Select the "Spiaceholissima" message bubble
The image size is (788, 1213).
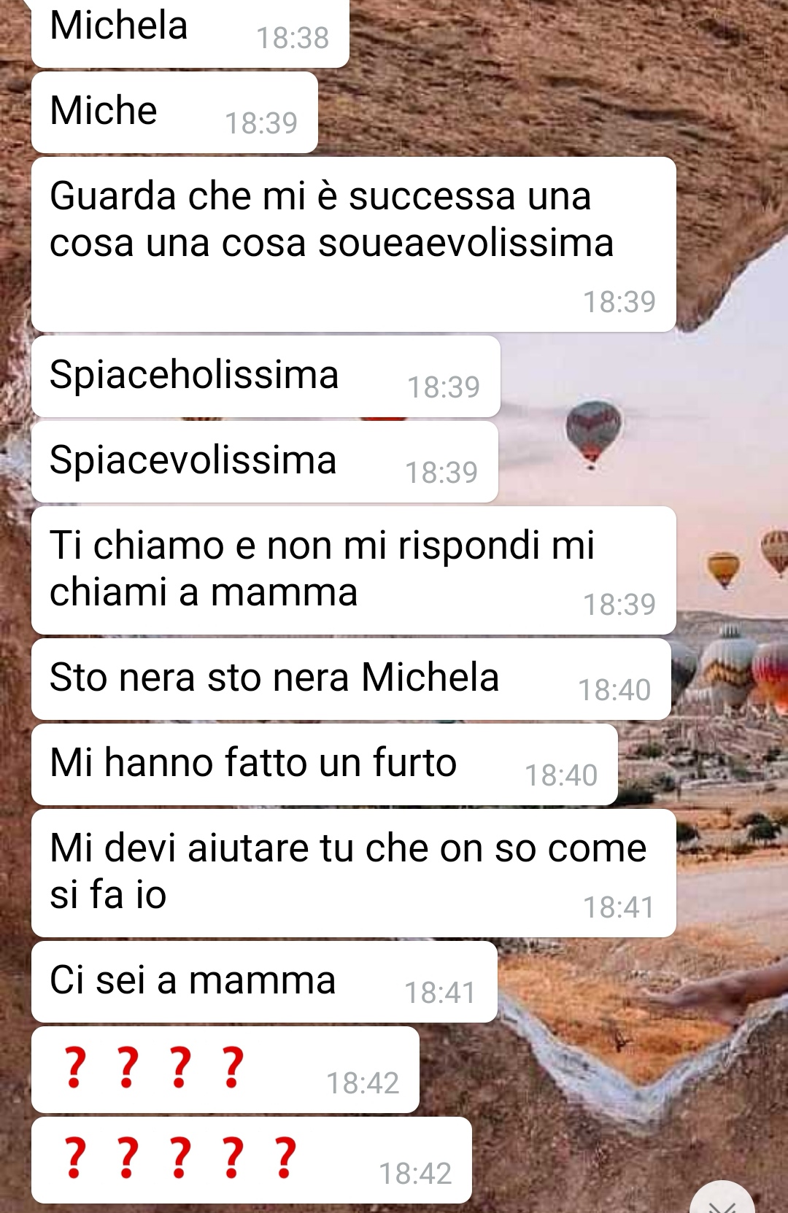coord(266,376)
